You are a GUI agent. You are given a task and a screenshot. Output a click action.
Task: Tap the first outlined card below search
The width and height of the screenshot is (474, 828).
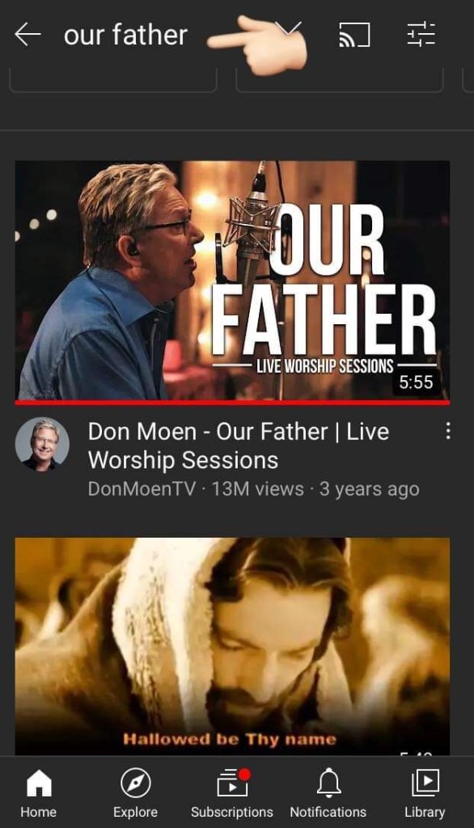[x=113, y=81]
